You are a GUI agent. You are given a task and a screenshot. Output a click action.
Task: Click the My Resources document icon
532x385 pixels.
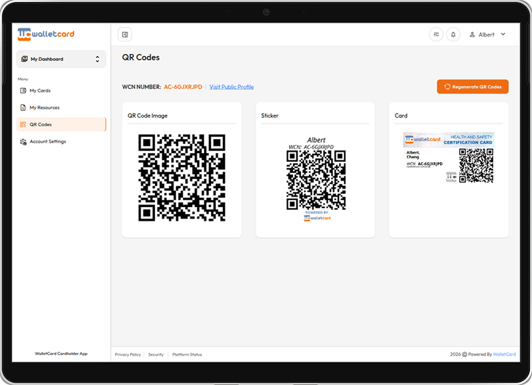point(23,108)
